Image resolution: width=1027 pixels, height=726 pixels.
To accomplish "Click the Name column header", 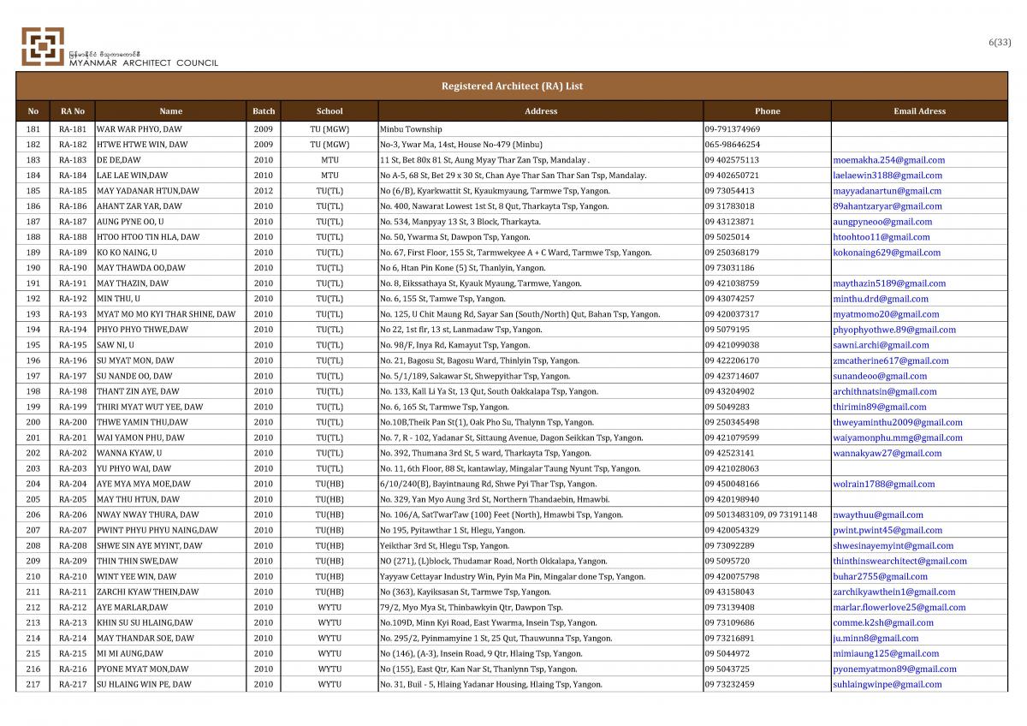I will 170,111.
